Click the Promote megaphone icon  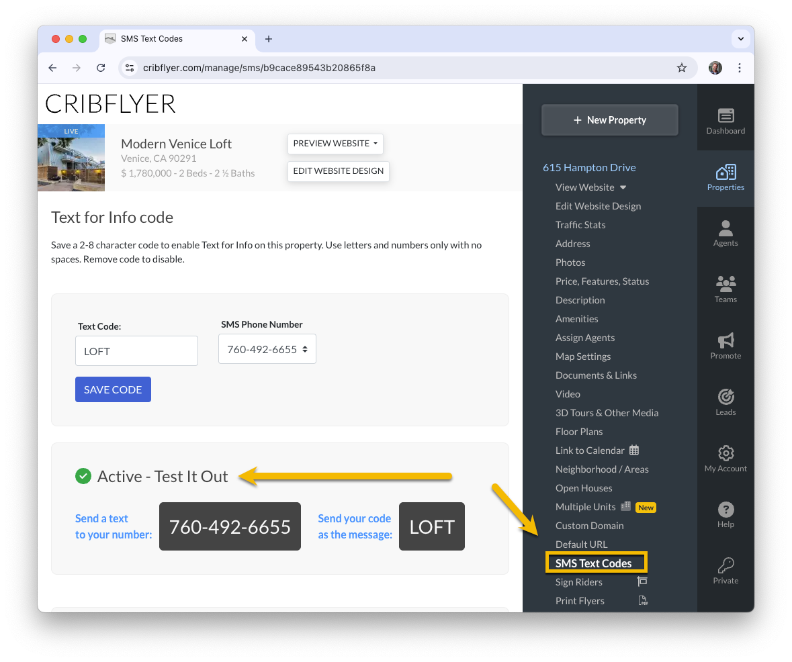click(725, 341)
